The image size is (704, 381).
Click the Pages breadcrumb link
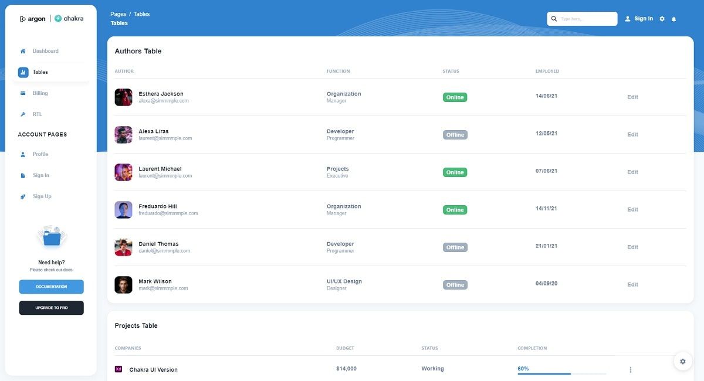click(x=118, y=13)
